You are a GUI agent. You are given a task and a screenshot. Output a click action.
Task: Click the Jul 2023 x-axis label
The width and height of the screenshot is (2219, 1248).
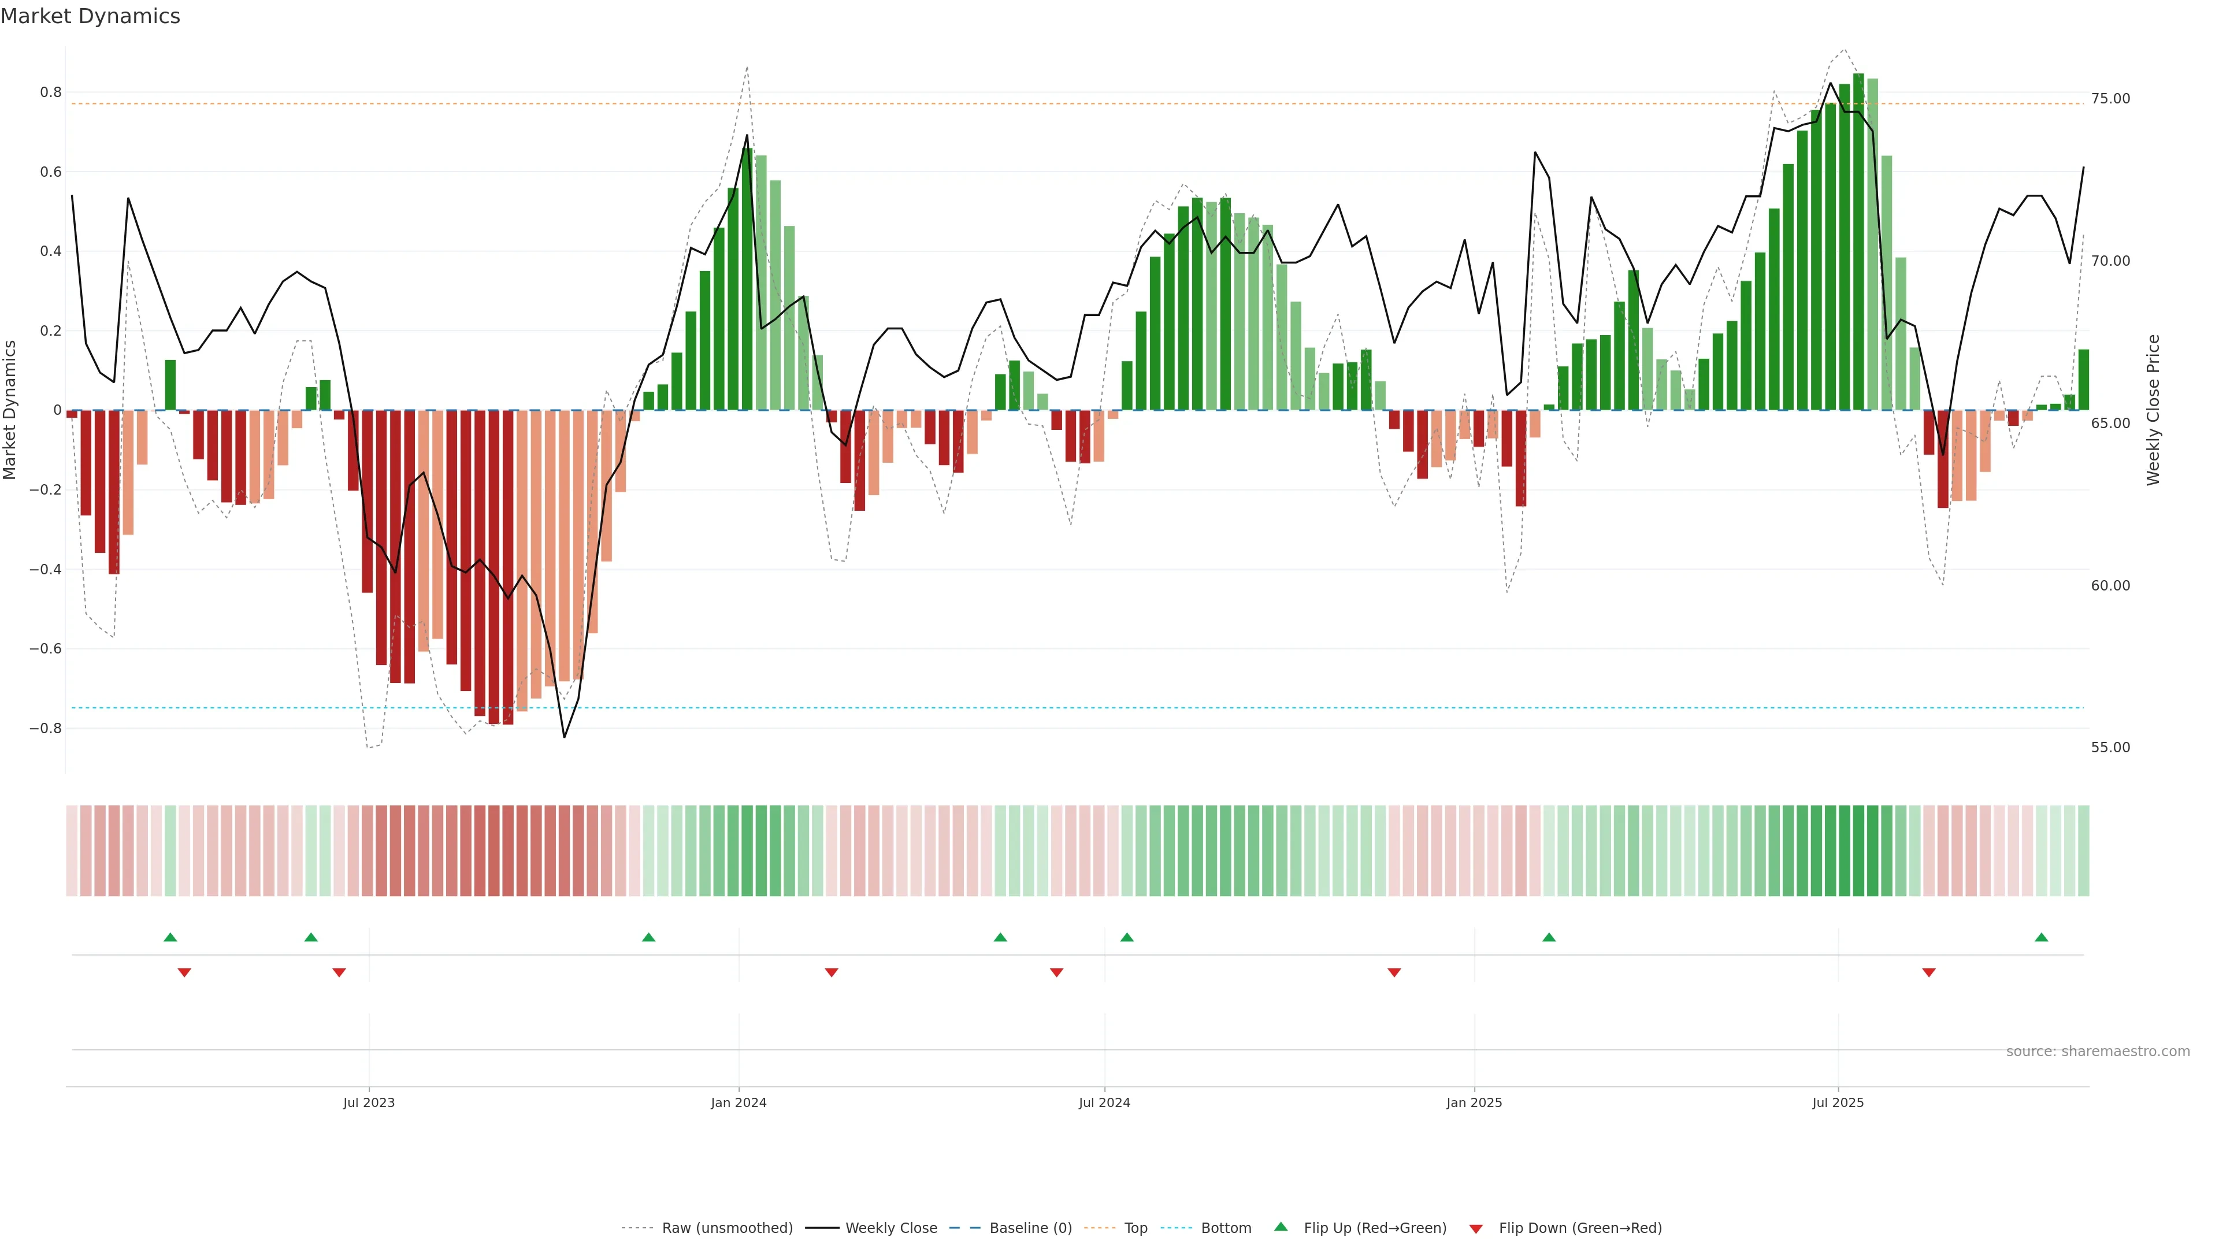[x=369, y=1102]
